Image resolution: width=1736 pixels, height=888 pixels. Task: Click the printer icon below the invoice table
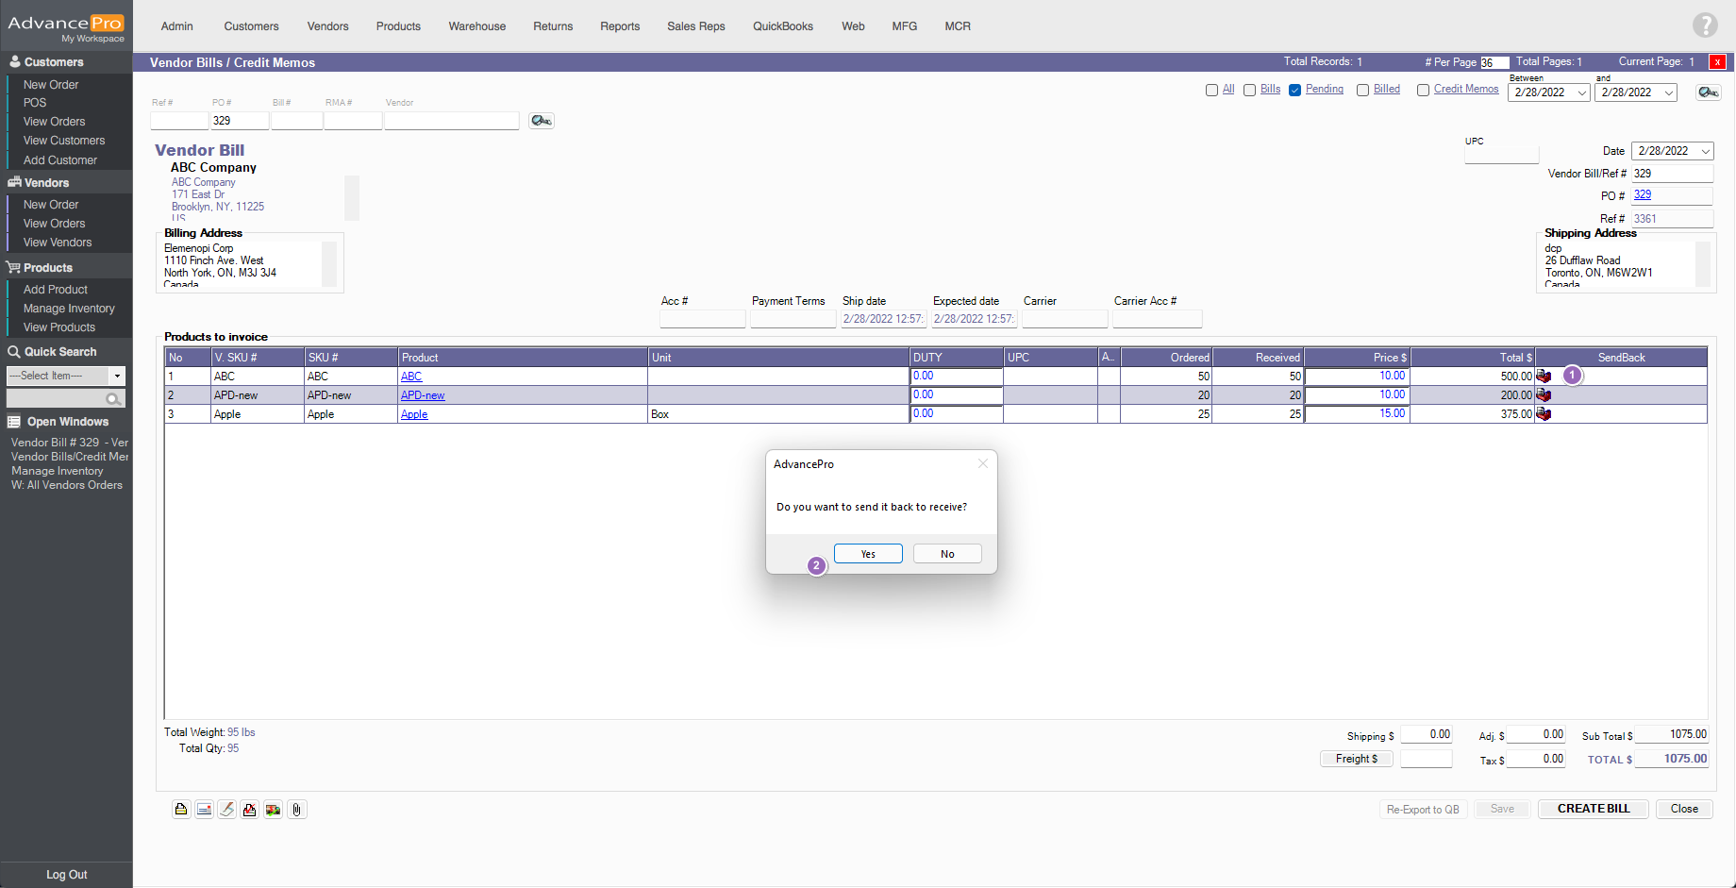click(x=181, y=810)
